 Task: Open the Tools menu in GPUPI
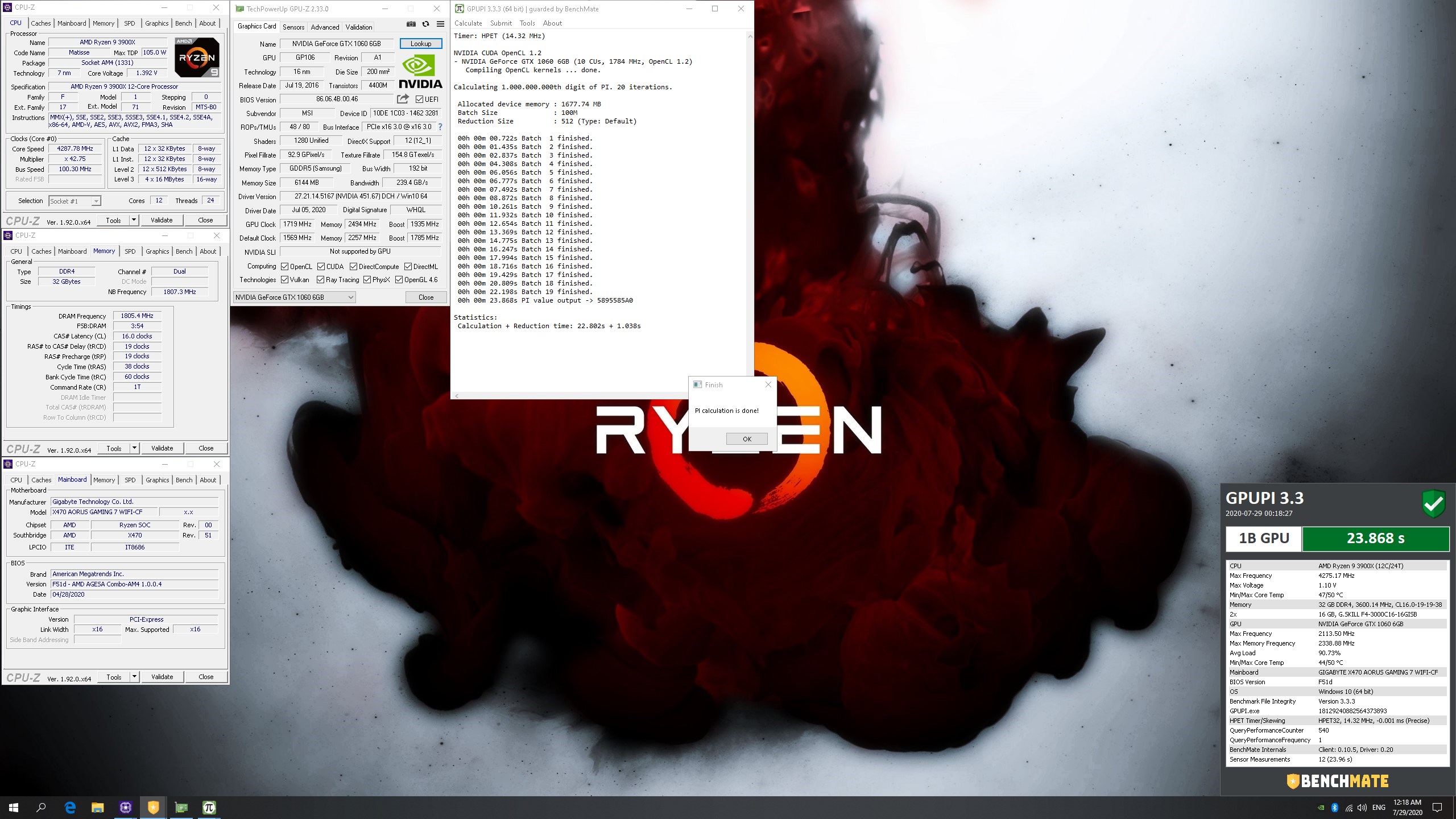click(527, 23)
